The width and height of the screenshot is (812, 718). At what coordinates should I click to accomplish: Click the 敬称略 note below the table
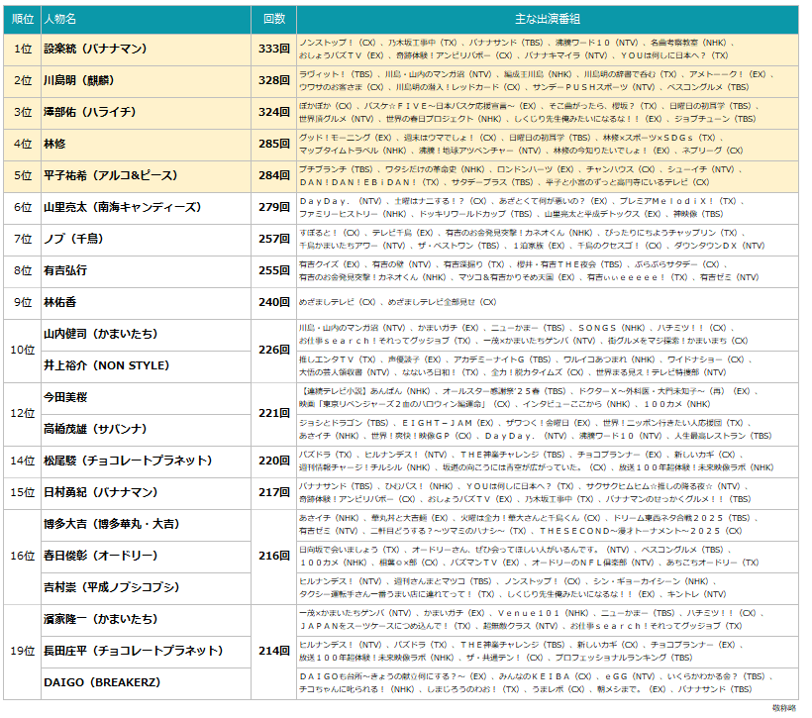click(x=784, y=708)
